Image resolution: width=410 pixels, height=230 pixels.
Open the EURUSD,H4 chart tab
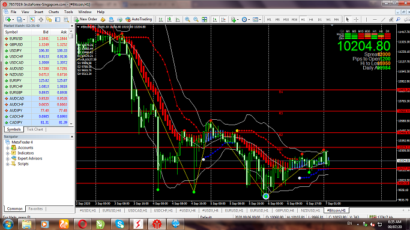coord(112,210)
